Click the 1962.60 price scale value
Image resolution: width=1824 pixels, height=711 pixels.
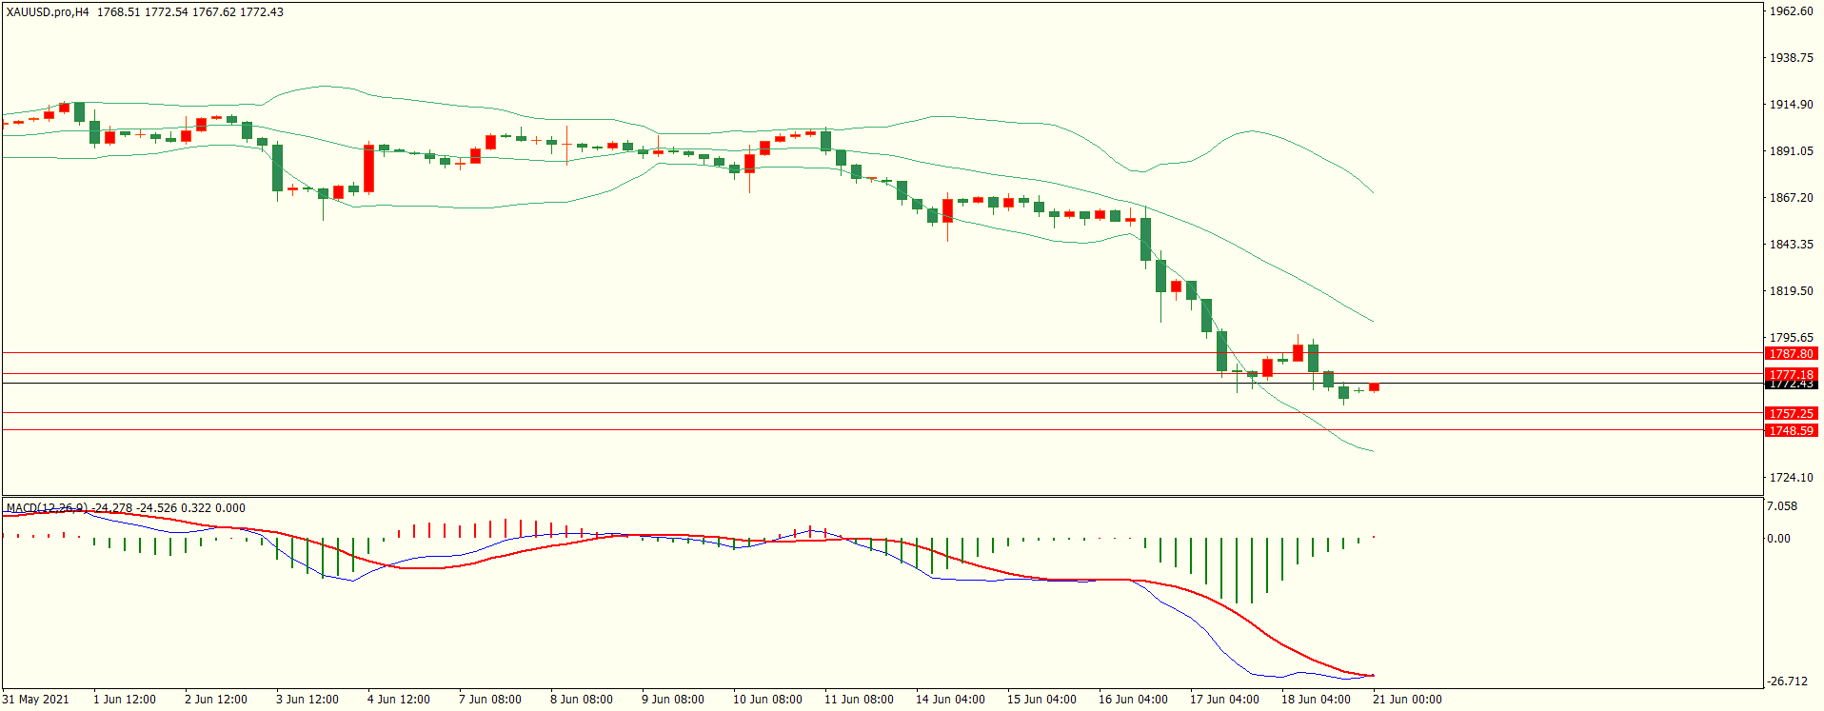[1791, 11]
